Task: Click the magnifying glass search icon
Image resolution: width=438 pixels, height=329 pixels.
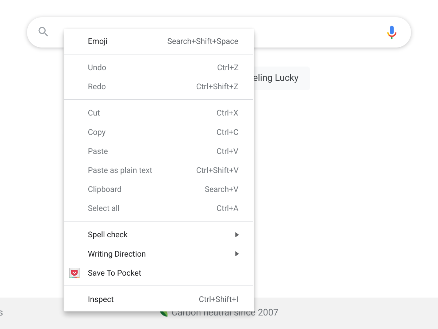Action: coord(43,32)
